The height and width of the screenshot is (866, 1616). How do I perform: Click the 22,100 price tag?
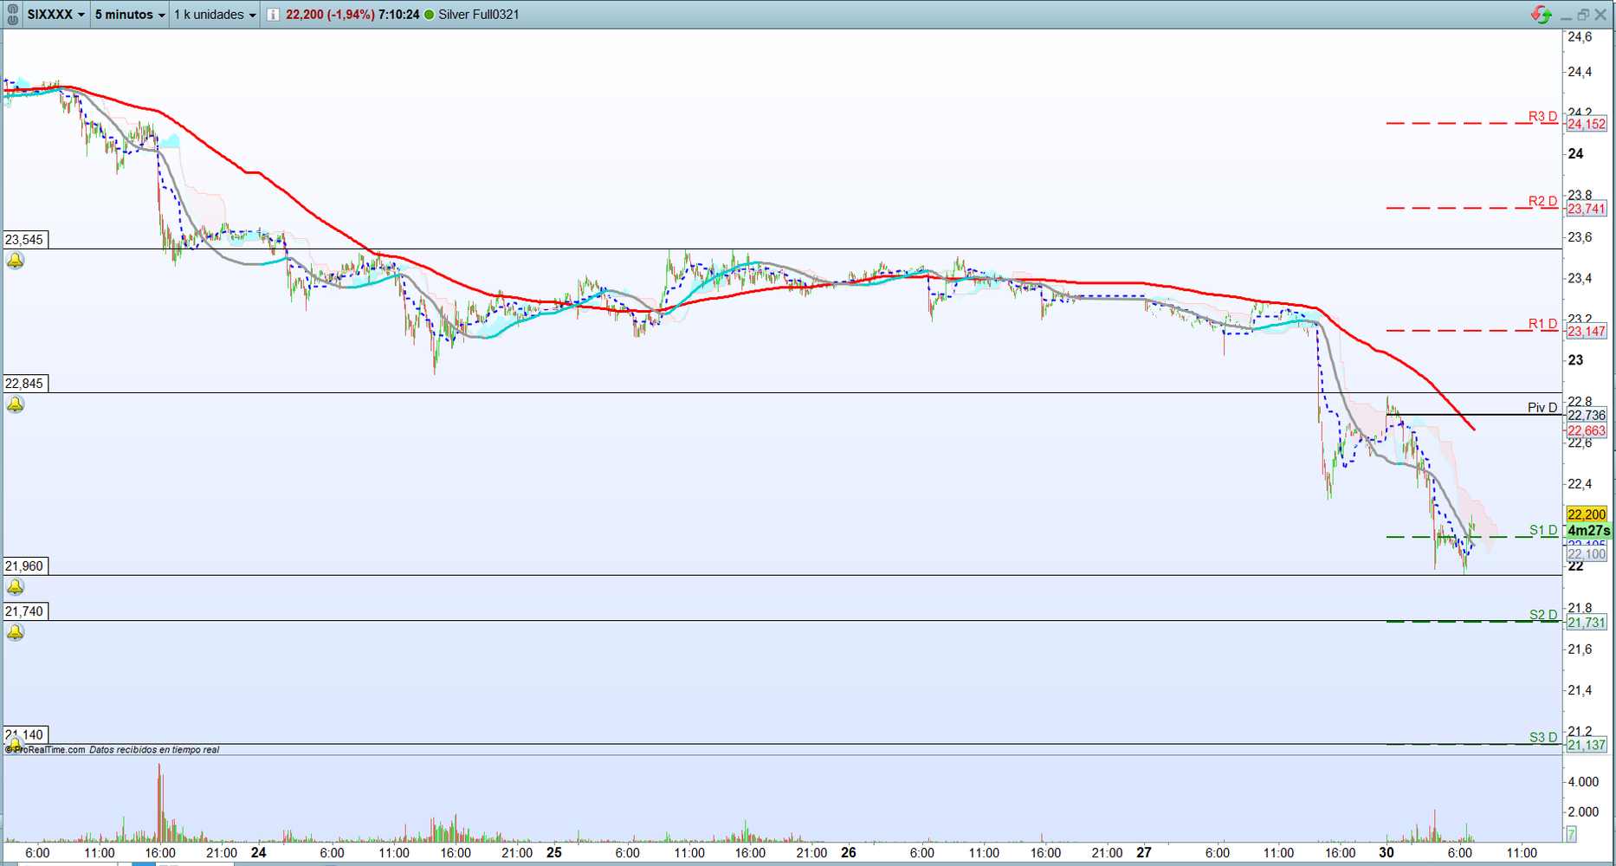[1587, 554]
